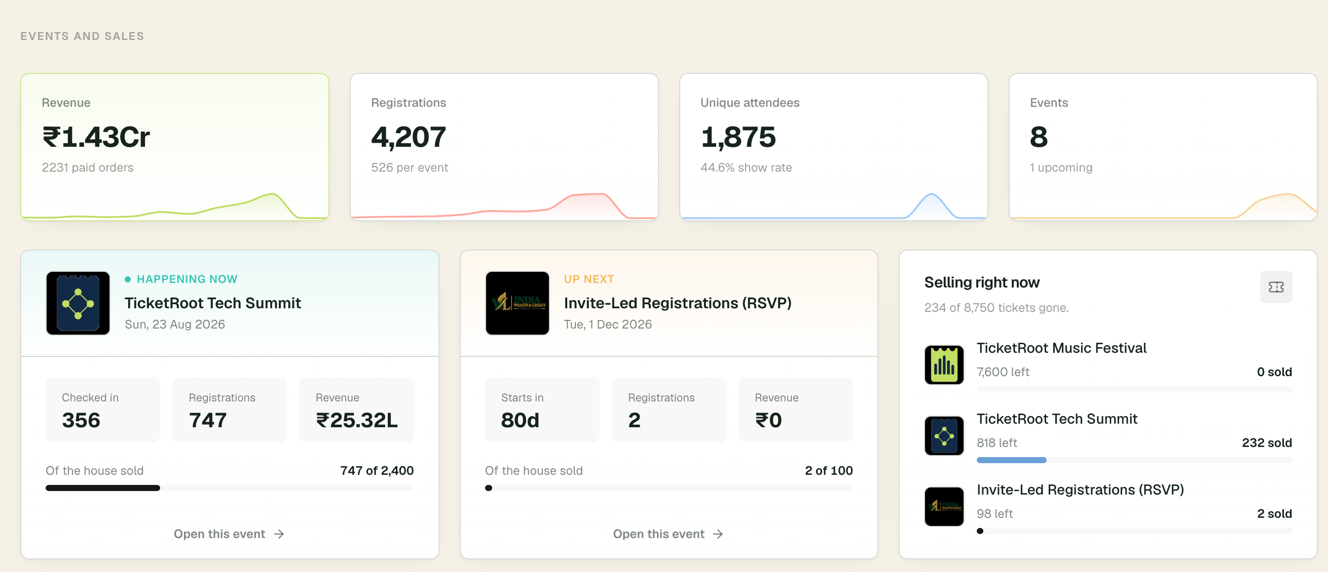Click the '818 left' text
Screen dimensions: 1328x572
[x=997, y=443]
